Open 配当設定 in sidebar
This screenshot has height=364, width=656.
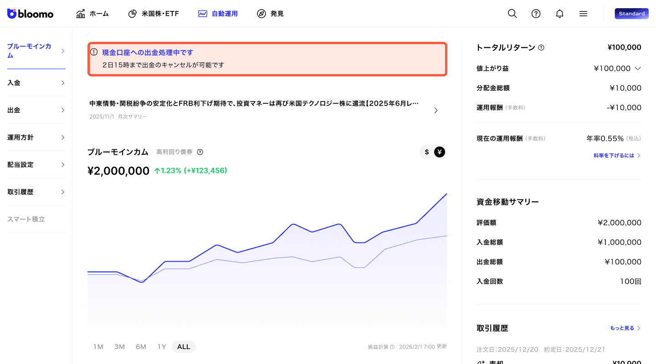(36, 165)
